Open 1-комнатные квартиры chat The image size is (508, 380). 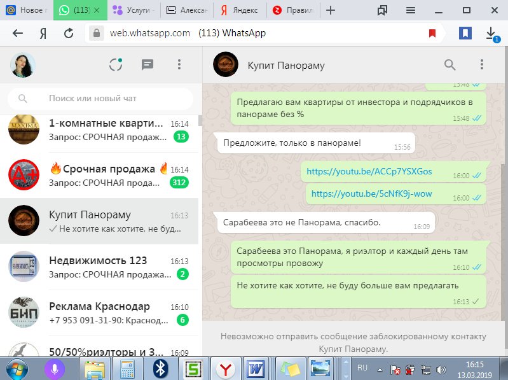click(99, 130)
